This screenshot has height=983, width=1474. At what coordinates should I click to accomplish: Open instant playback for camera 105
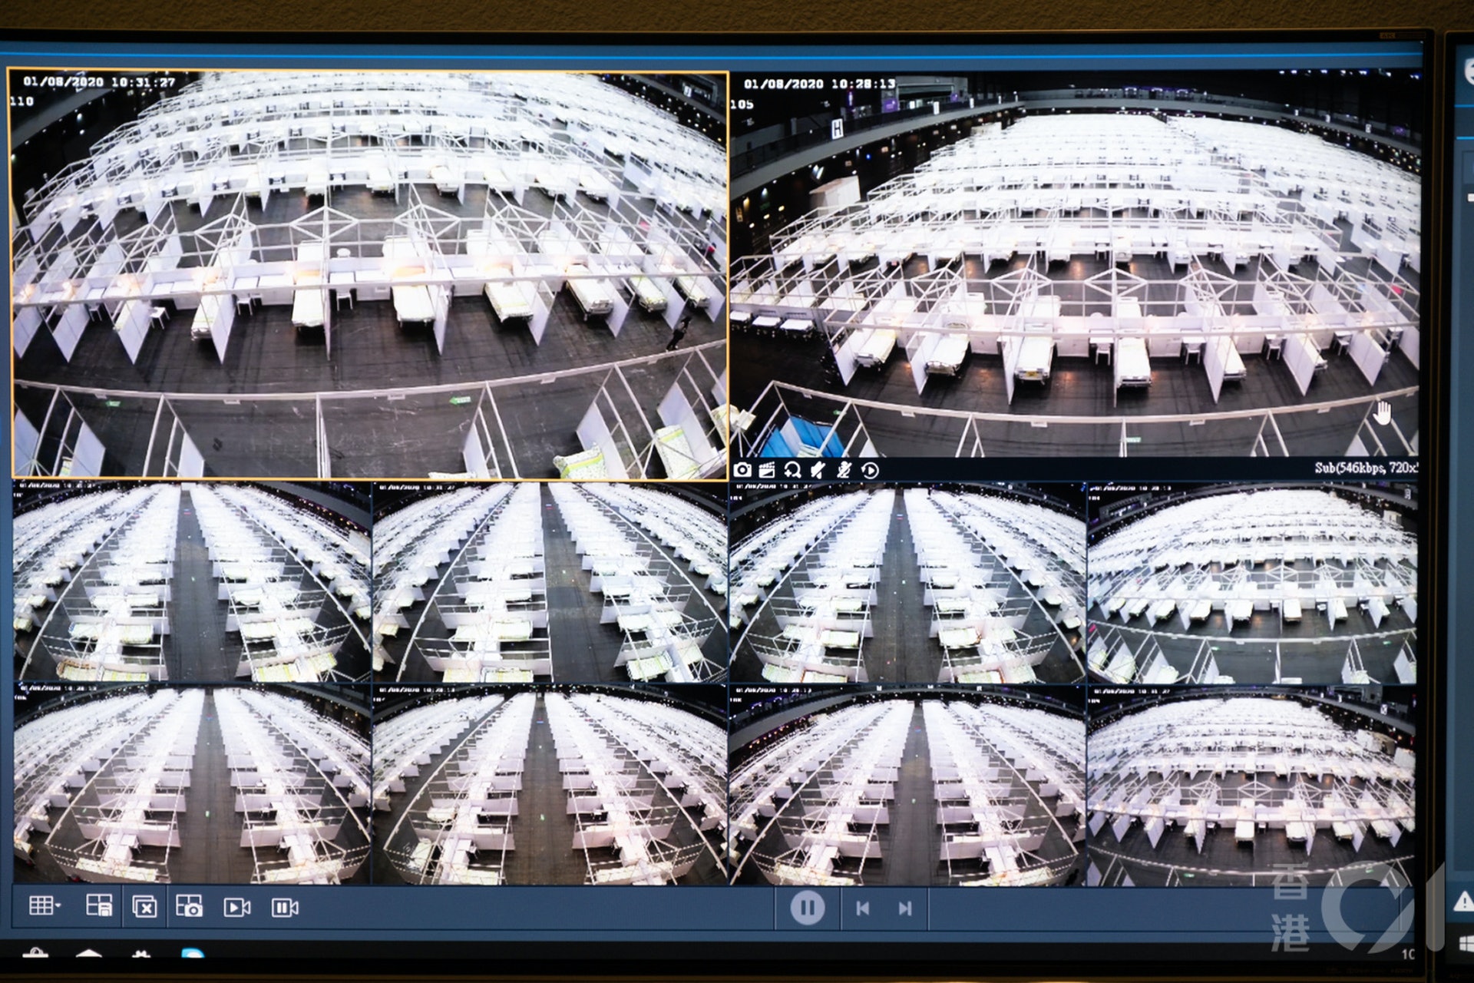[870, 470]
